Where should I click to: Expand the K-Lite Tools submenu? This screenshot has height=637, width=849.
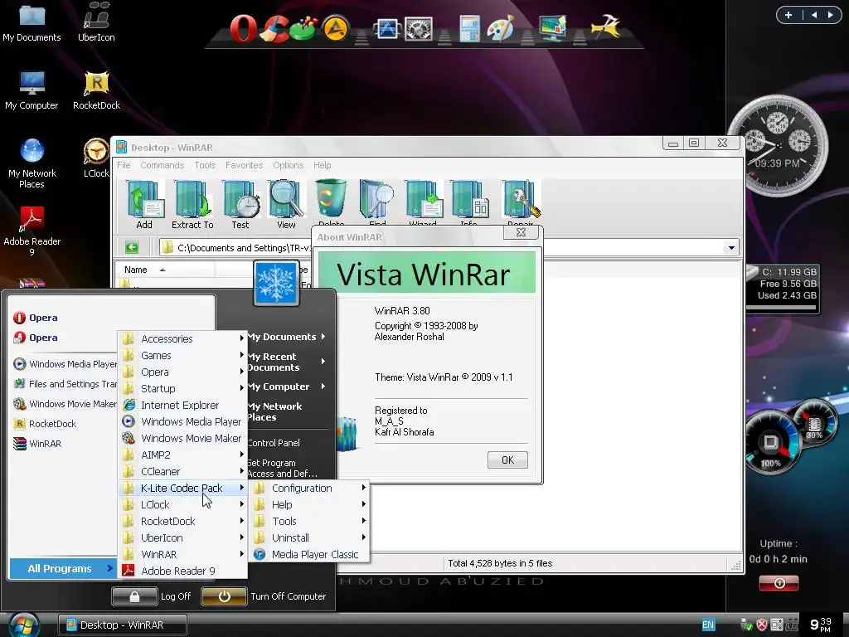pyautogui.click(x=310, y=521)
